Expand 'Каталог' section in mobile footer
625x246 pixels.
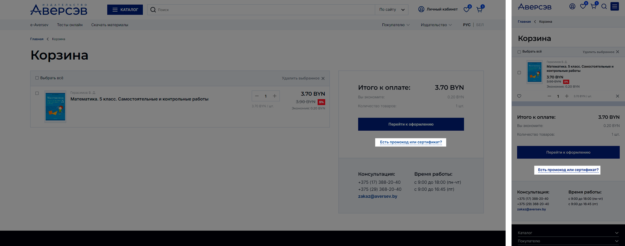click(x=568, y=233)
